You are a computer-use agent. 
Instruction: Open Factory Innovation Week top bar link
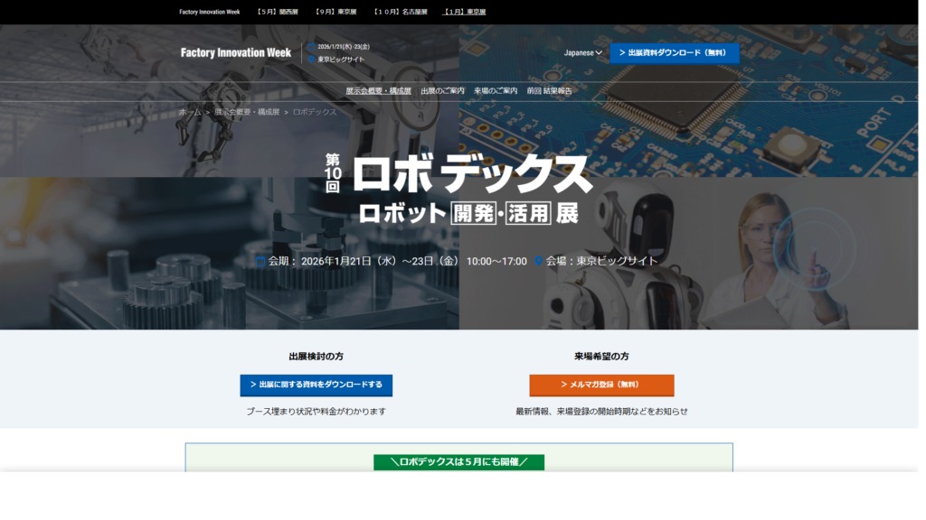tap(210, 12)
